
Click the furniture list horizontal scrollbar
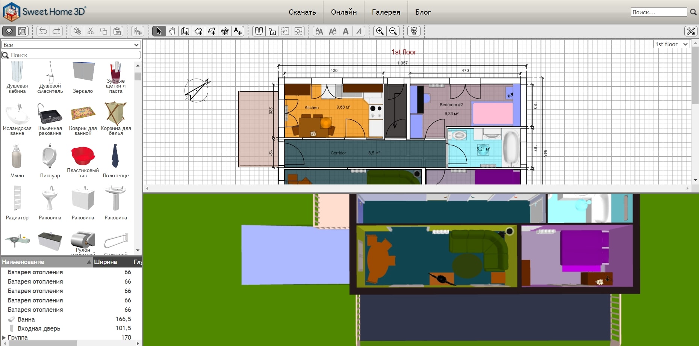42,343
